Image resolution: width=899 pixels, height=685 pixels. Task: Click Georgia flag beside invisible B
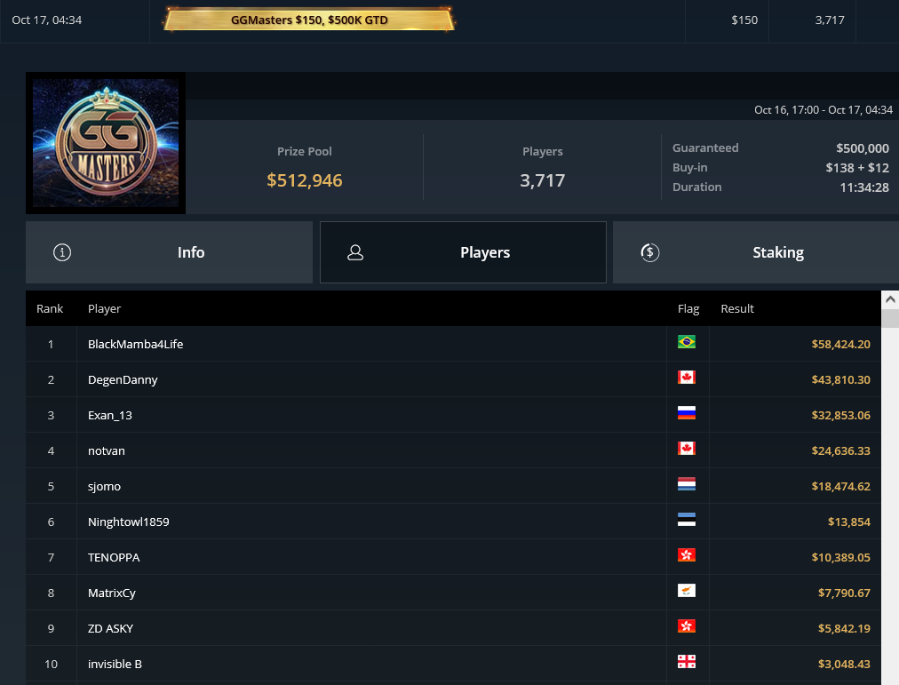point(687,662)
